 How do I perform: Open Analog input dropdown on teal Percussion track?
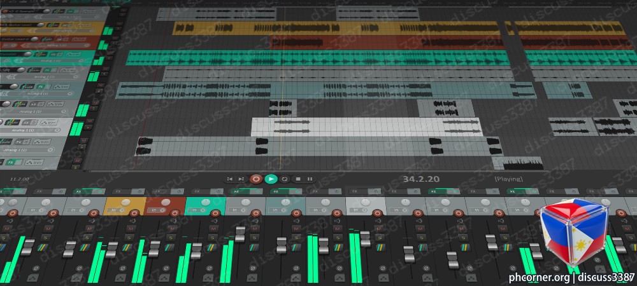tap(51, 60)
